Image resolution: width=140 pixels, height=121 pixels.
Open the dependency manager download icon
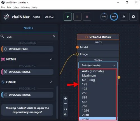124,17
